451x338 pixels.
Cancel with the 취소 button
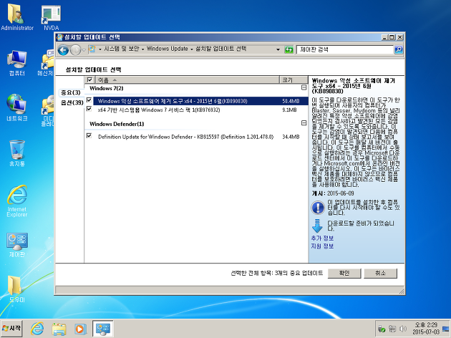click(x=381, y=273)
